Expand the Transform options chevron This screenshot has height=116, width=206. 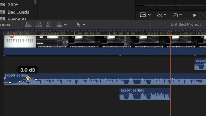click(149, 15)
